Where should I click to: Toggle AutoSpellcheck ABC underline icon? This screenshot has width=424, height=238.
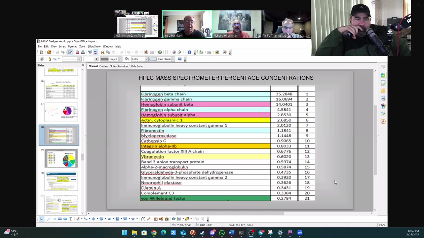95,52
